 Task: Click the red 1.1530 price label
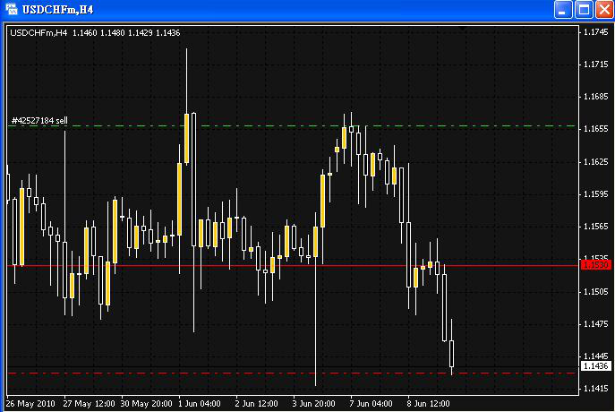pos(596,265)
